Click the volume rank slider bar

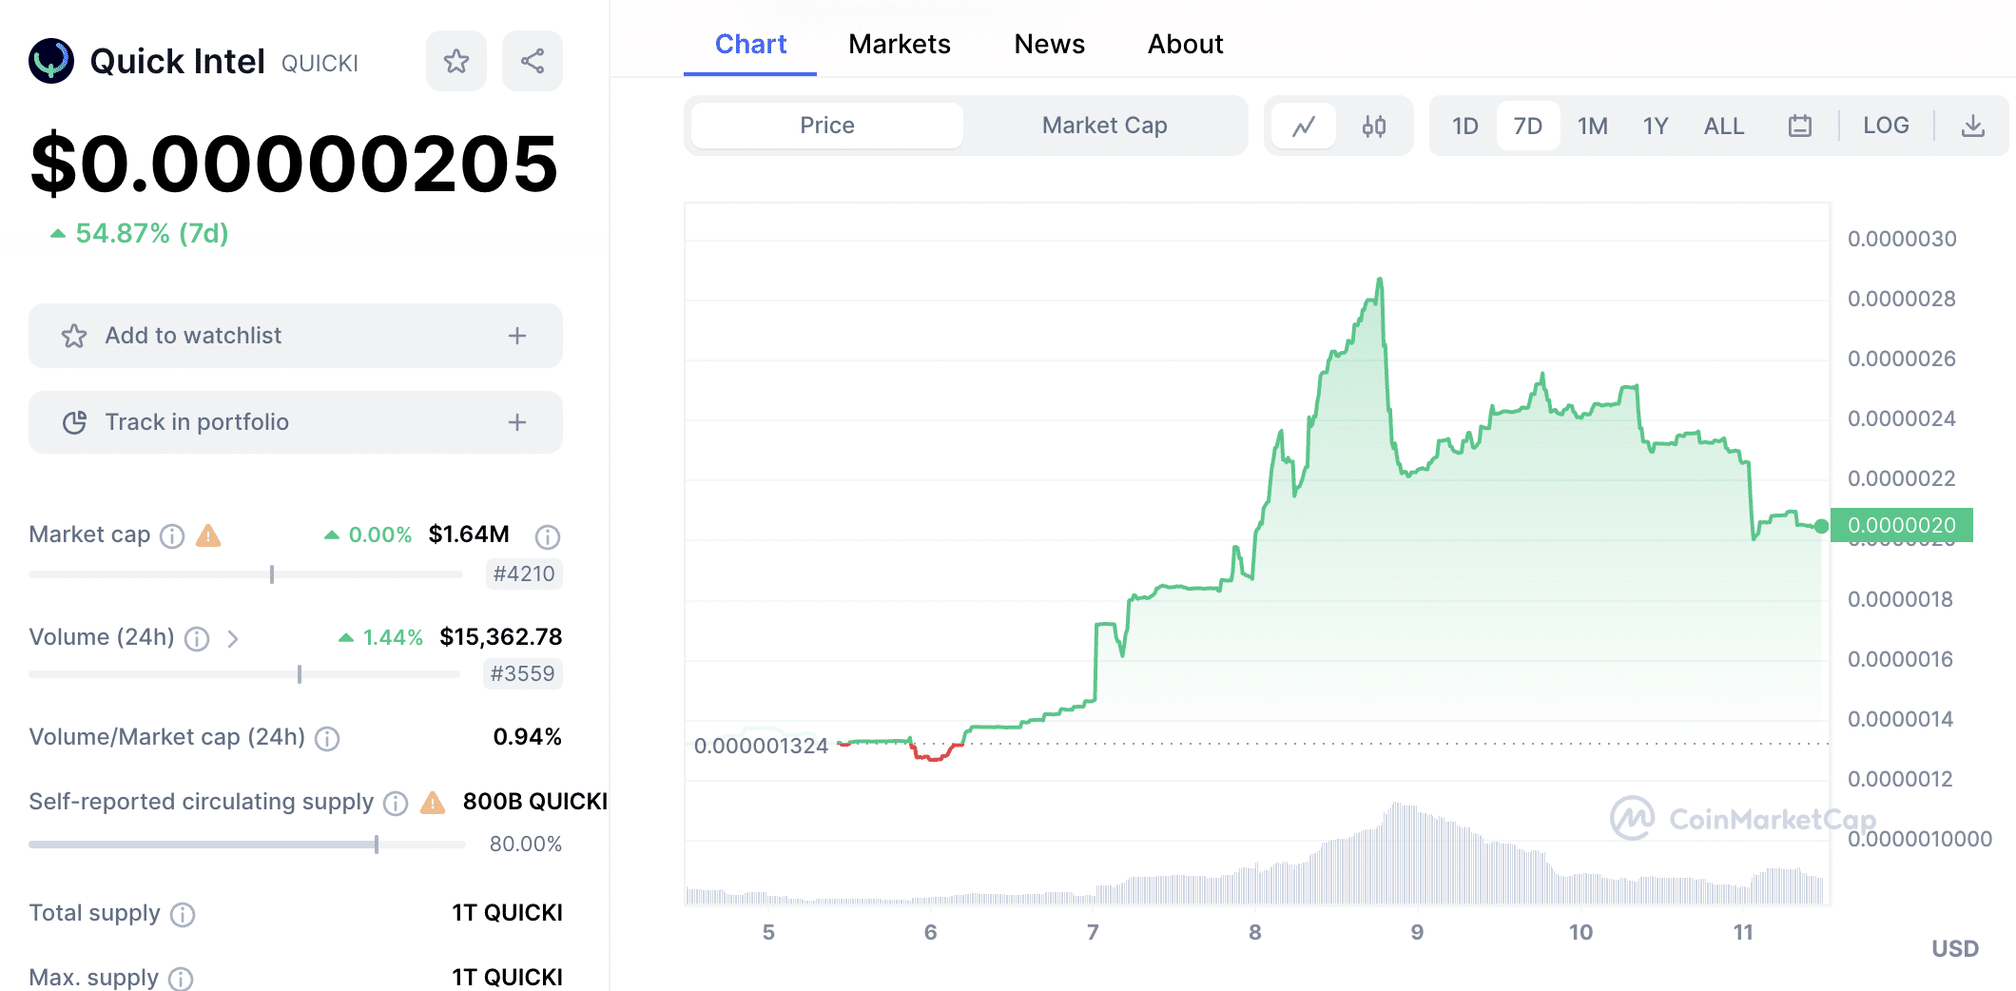(x=244, y=674)
